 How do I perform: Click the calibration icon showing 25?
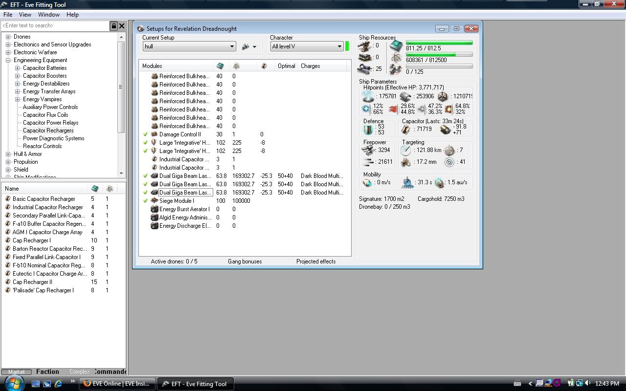click(x=365, y=69)
